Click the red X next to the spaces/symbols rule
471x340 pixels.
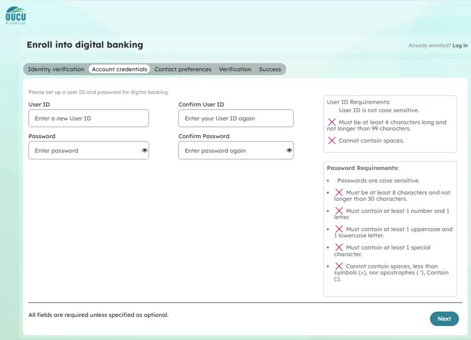pyautogui.click(x=339, y=266)
